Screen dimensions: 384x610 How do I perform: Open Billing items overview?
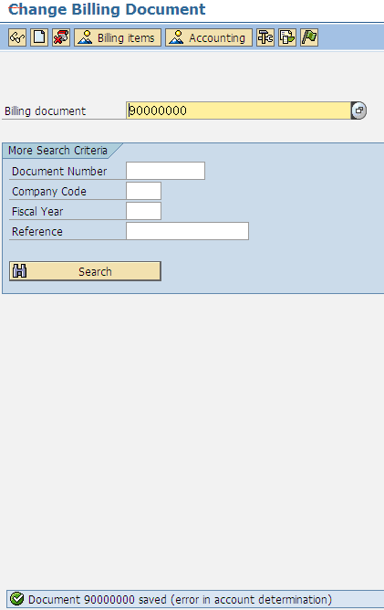tap(118, 37)
